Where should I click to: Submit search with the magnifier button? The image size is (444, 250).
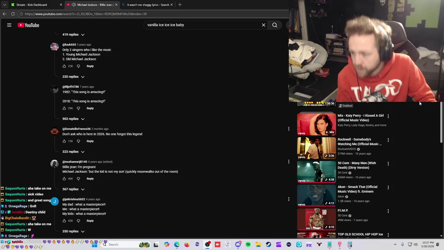[275, 25]
